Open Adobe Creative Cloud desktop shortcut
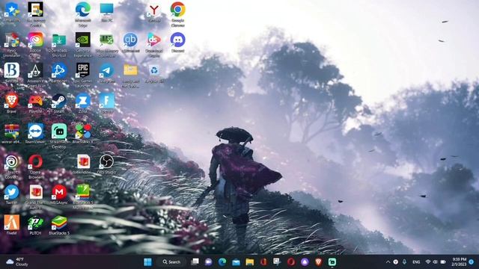The width and height of the screenshot is (479, 269). 35,40
